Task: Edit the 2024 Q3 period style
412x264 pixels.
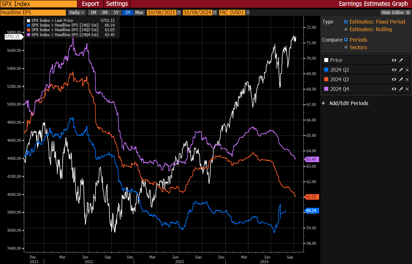Action: click(x=401, y=79)
